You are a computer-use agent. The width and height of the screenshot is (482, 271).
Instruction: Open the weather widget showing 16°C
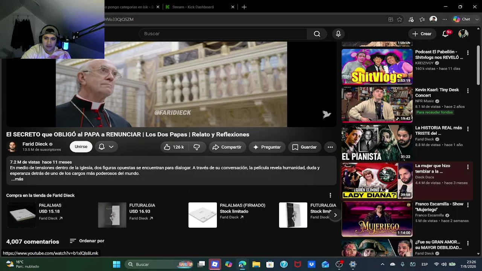tap(23, 264)
